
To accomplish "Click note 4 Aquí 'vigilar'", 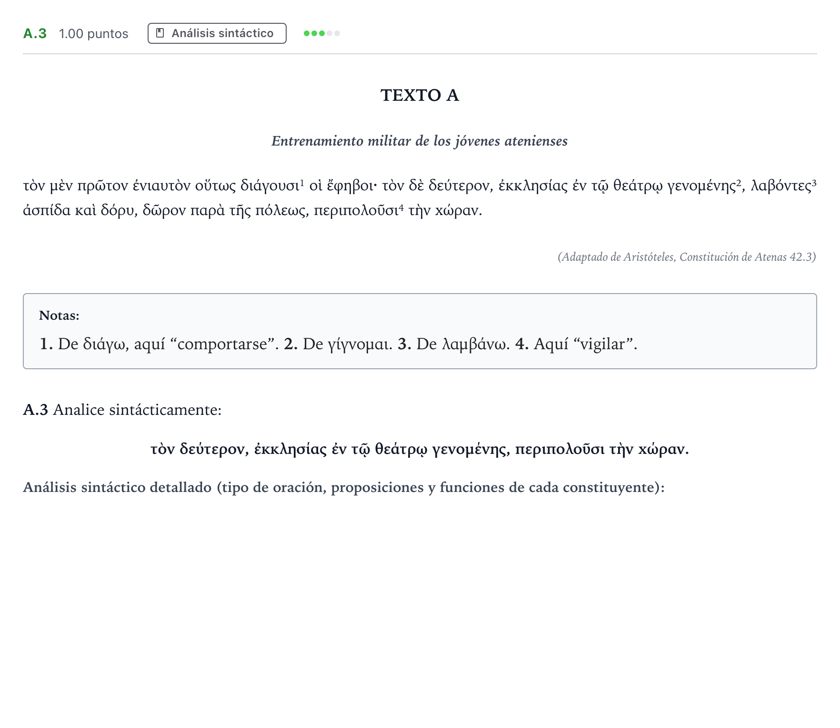I will 576,344.
